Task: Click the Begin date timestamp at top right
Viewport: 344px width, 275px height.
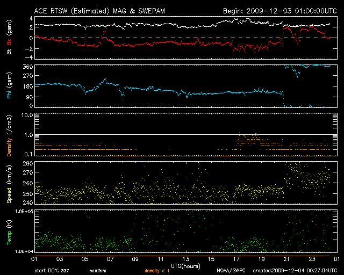Action: 279,10
